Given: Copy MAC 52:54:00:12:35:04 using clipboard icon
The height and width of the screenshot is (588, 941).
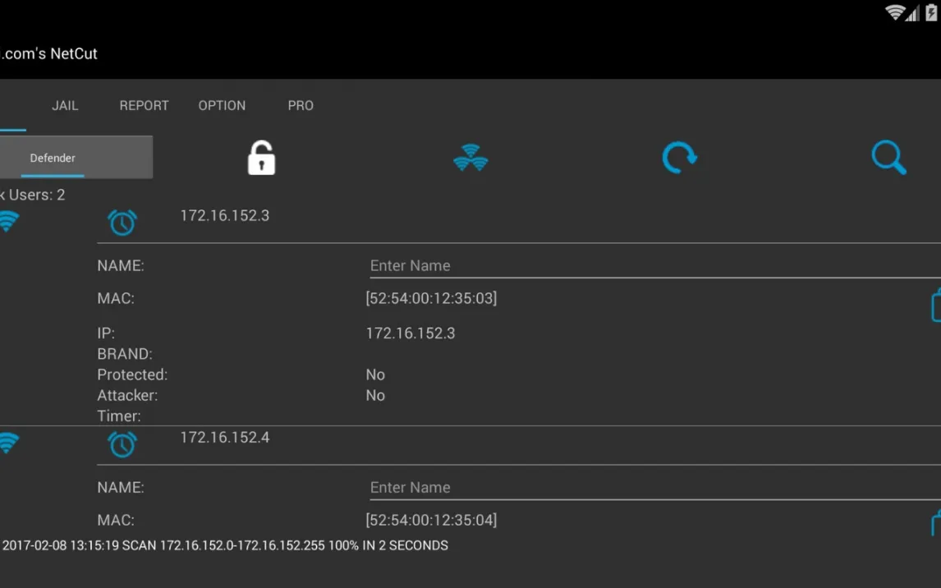Looking at the screenshot, I should [934, 523].
